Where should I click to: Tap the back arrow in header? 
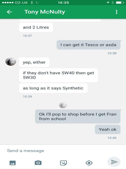click(9, 12)
